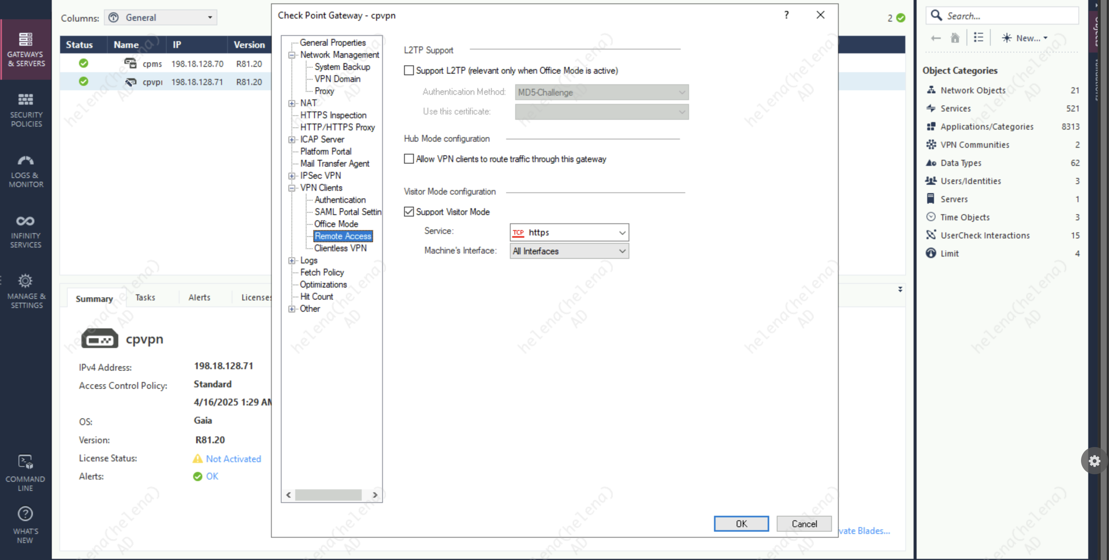The width and height of the screenshot is (1109, 560).
Task: Click OK to confirm gateway settings
Action: tap(741, 524)
